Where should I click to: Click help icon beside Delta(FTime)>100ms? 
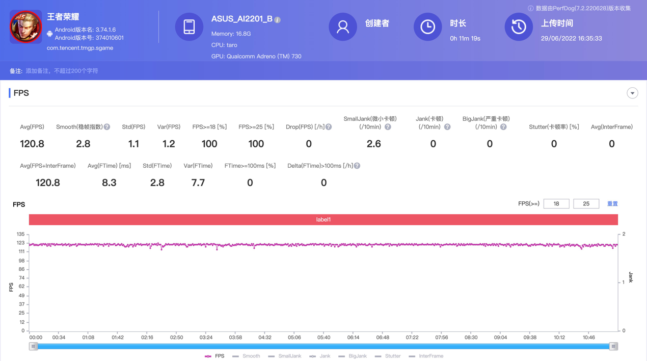coord(357,166)
